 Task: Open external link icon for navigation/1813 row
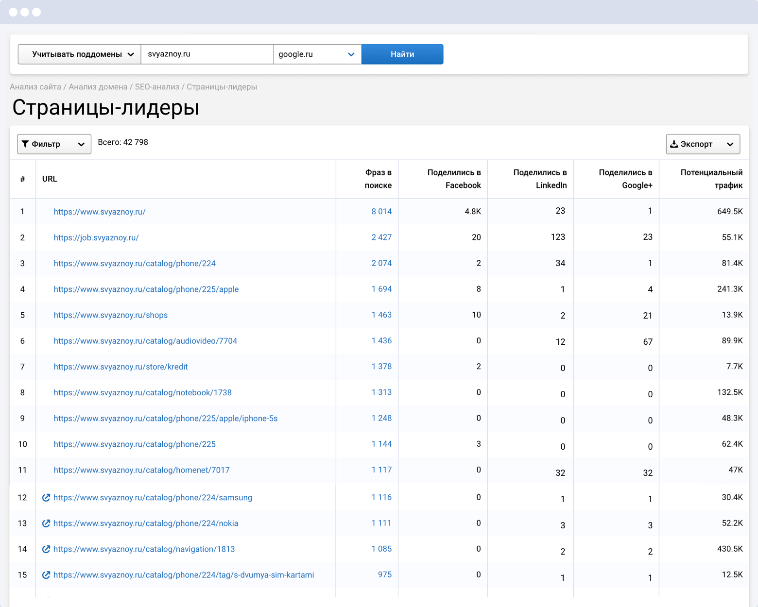point(46,549)
